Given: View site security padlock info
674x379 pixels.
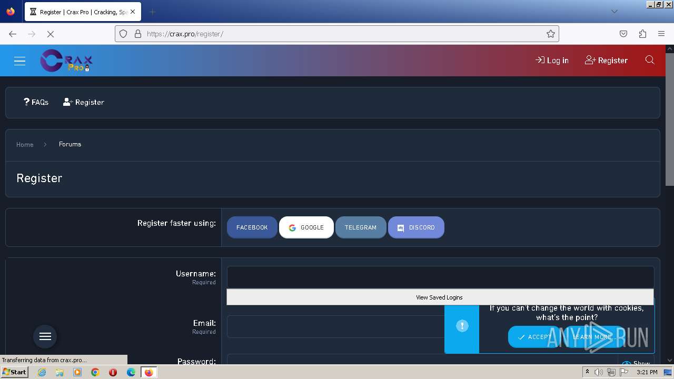Looking at the screenshot, I should pos(138,34).
